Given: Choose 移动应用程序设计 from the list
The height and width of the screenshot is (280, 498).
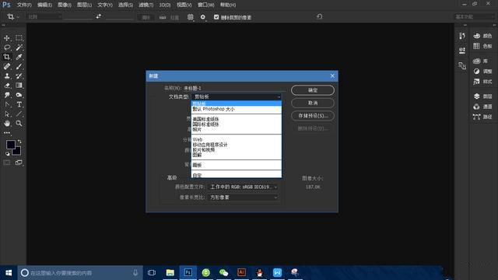Looking at the screenshot, I should (x=237, y=145).
